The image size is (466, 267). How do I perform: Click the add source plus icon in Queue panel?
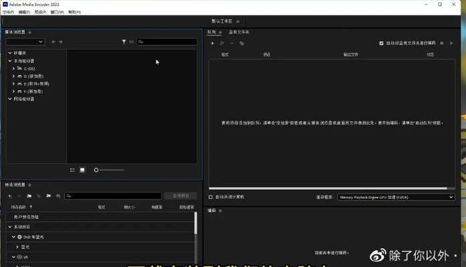click(212, 43)
